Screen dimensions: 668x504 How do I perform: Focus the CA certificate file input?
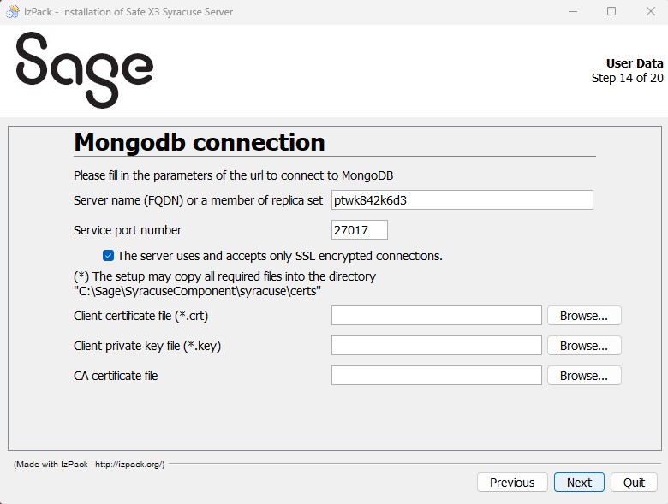point(436,376)
